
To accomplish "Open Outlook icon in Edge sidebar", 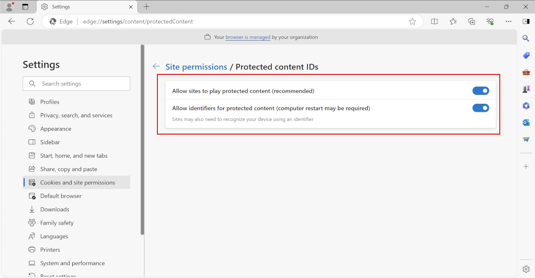I will (526, 123).
